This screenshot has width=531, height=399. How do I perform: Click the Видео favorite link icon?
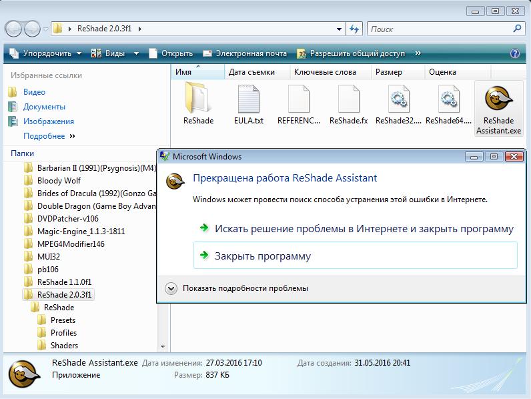tap(13, 92)
